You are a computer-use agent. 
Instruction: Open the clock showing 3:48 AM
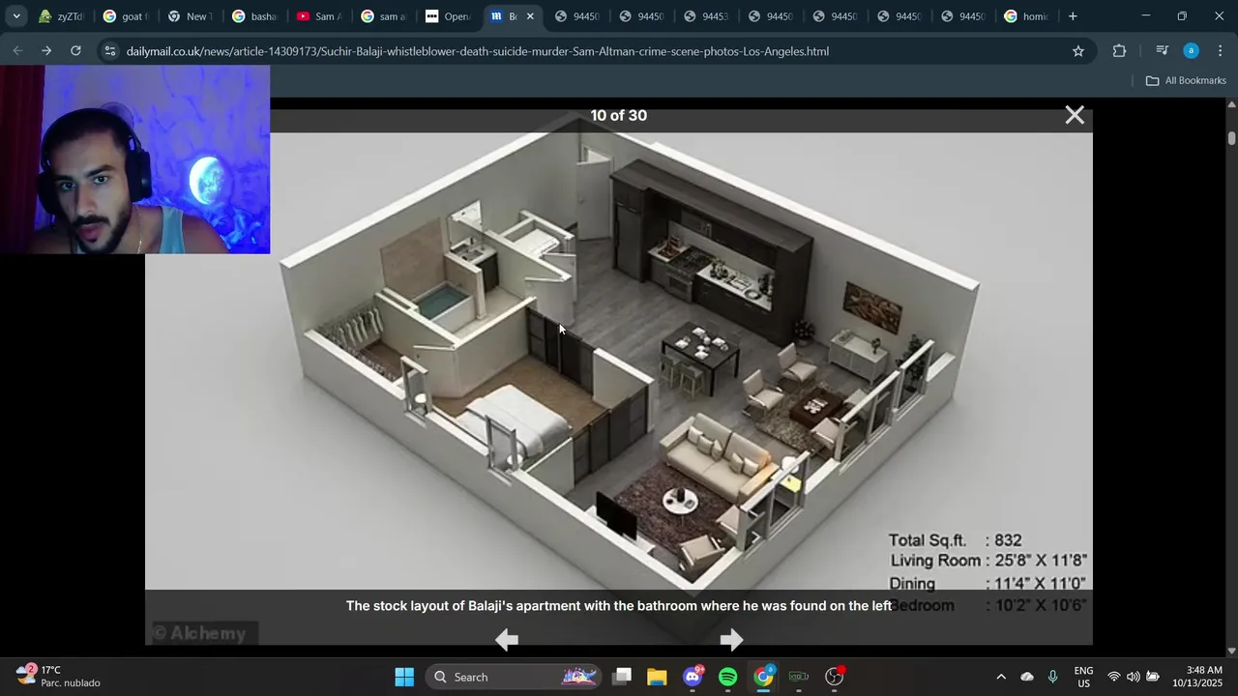pyautogui.click(x=1198, y=677)
